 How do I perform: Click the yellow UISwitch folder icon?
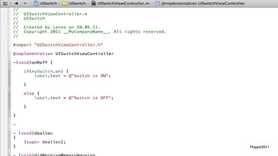tap(65, 3)
